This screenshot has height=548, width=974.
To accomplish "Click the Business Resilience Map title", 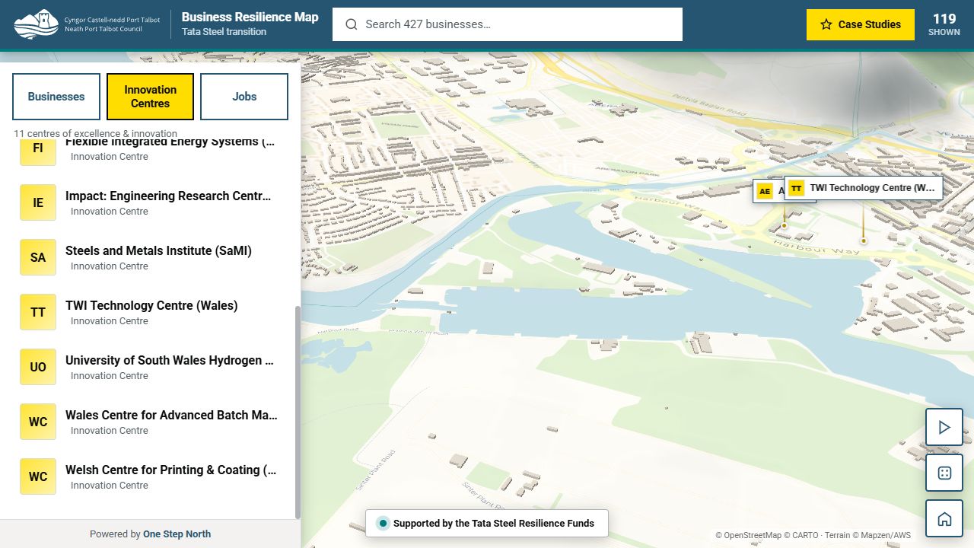I will pyautogui.click(x=250, y=17).
